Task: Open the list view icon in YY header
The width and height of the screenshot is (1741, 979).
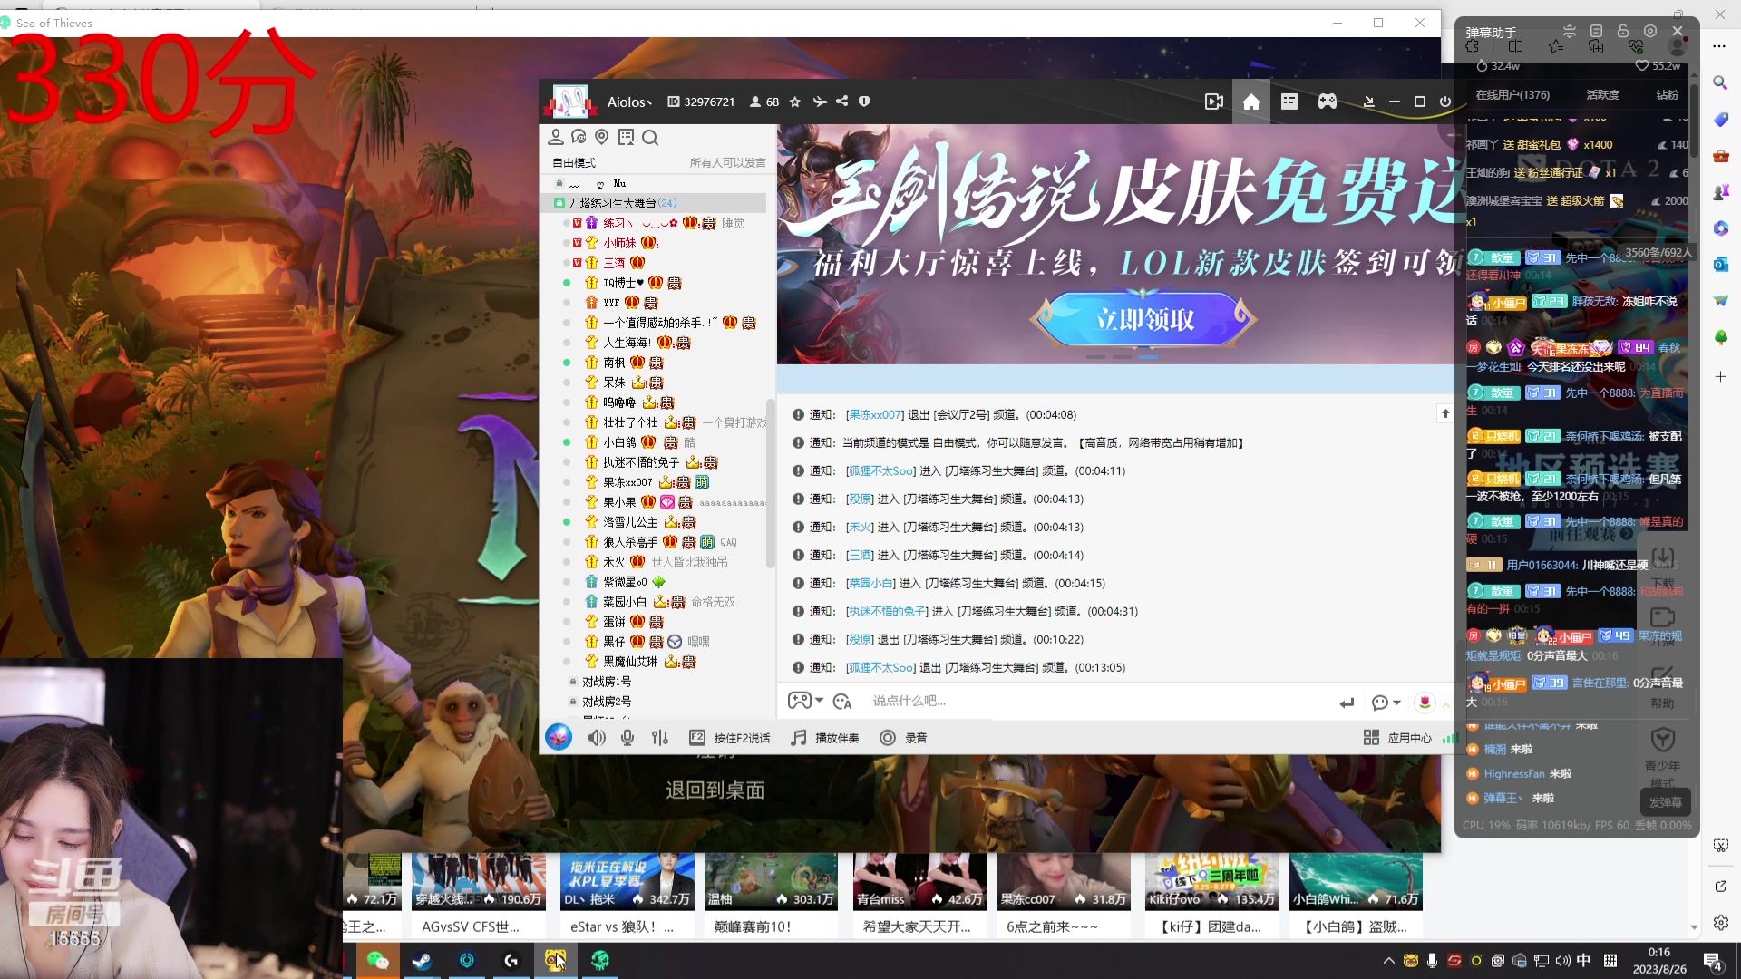Action: (x=1289, y=102)
